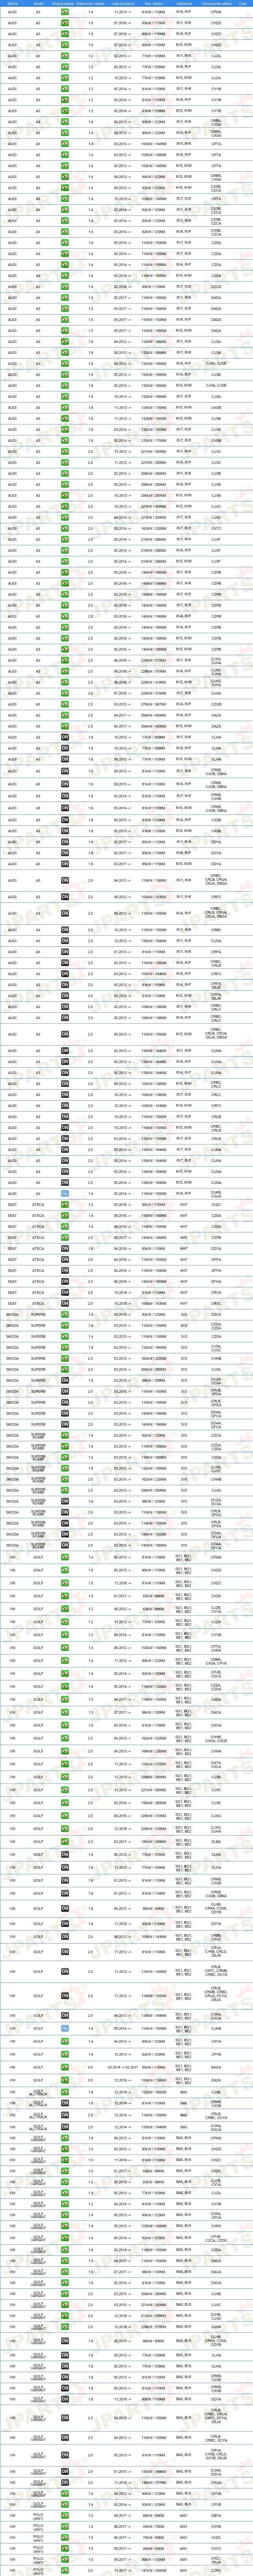Select the "Oznaczenie silnika" column header
The width and height of the screenshot is (253, 2576).
coord(216,3)
